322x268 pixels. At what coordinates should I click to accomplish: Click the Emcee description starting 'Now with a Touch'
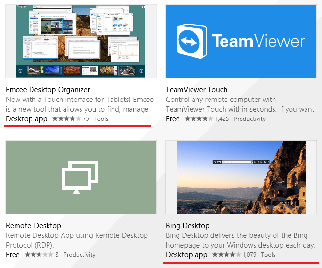pyautogui.click(x=80, y=104)
